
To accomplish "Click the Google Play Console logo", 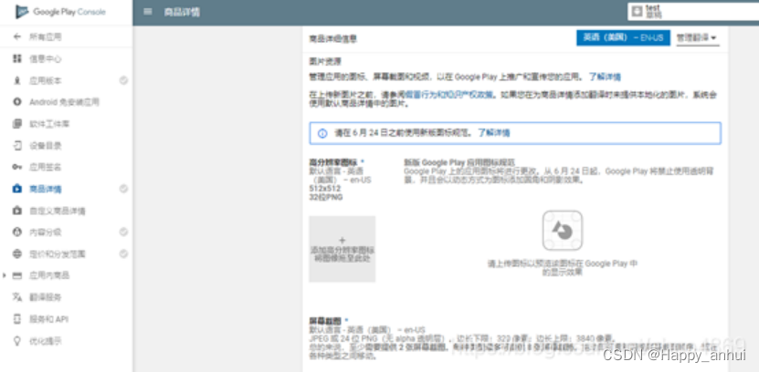I will 60,12.
